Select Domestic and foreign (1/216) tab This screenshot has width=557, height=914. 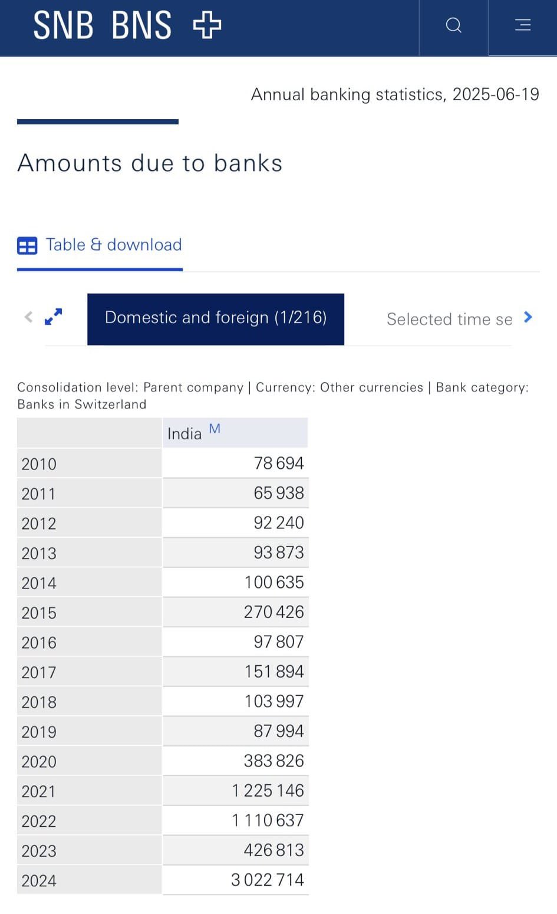216,318
